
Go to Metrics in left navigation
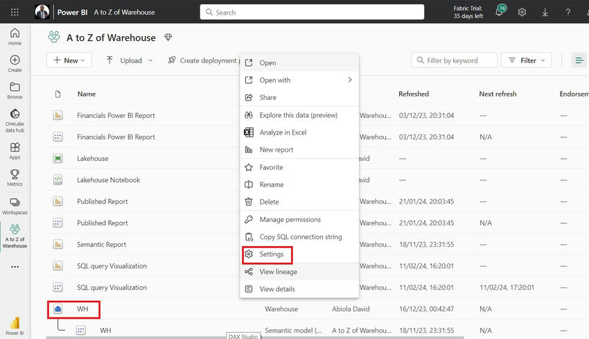tap(15, 178)
